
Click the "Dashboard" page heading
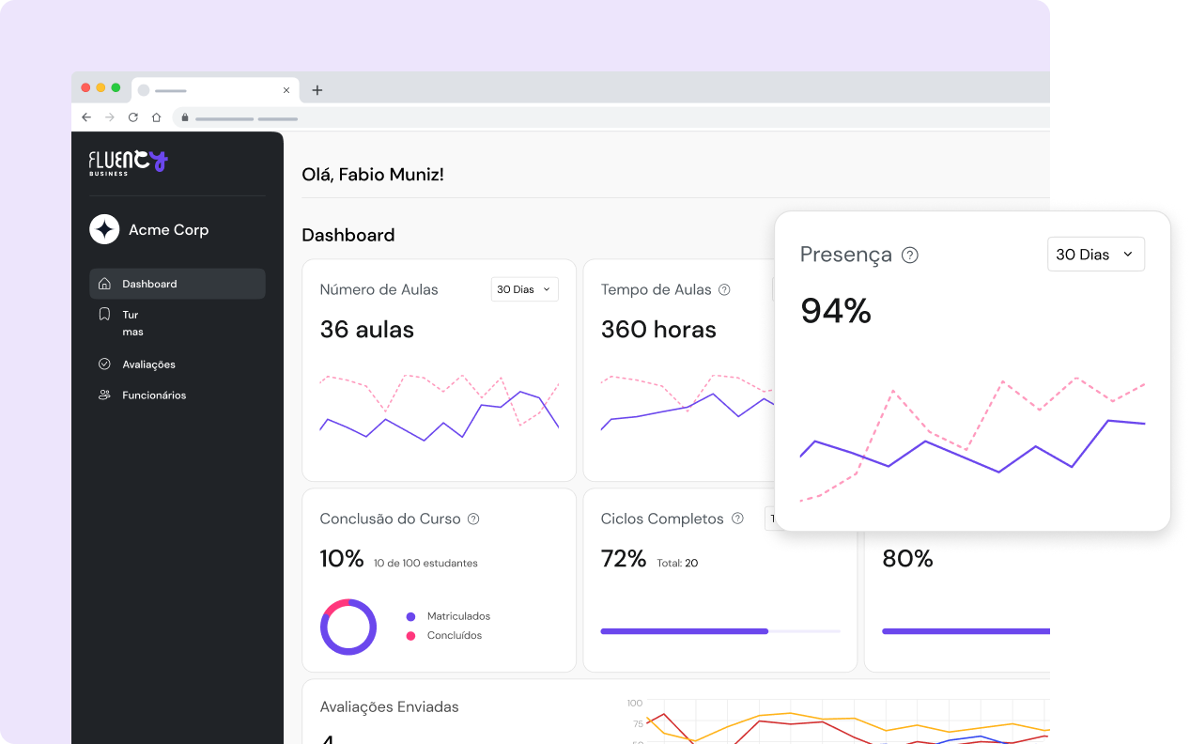tap(348, 235)
